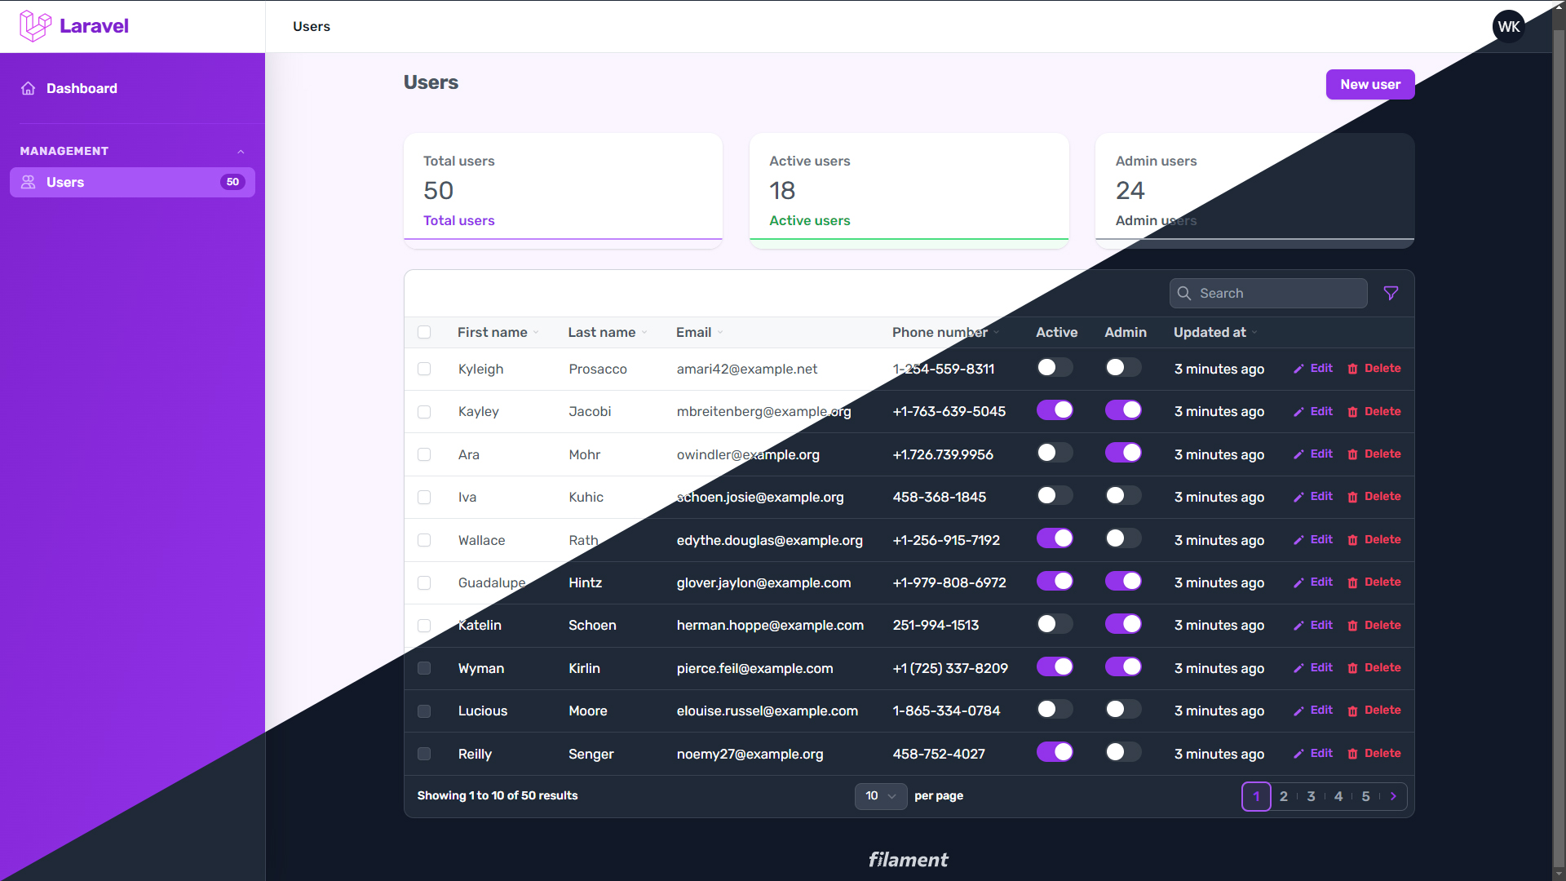Open the per page dropdown
The height and width of the screenshot is (881, 1566).
pyautogui.click(x=880, y=796)
